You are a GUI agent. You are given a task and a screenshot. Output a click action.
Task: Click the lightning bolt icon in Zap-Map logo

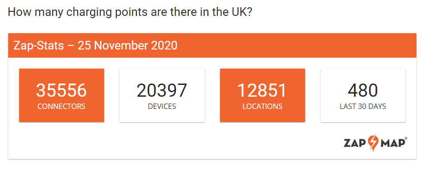click(375, 143)
